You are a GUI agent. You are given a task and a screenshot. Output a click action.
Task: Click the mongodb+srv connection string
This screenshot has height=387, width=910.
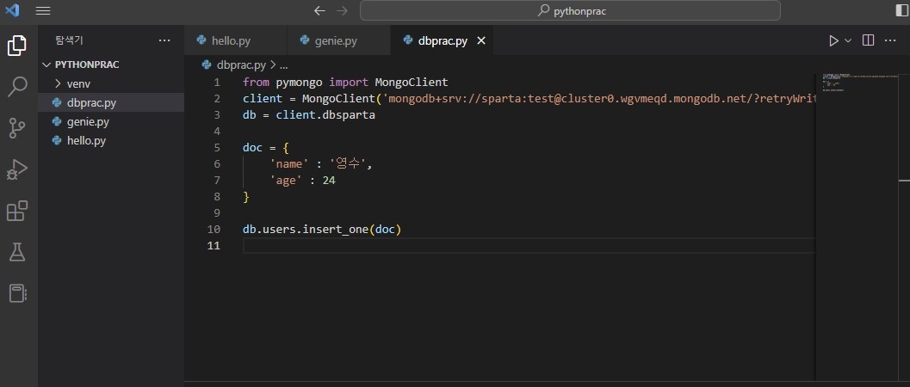pyautogui.click(x=599, y=99)
